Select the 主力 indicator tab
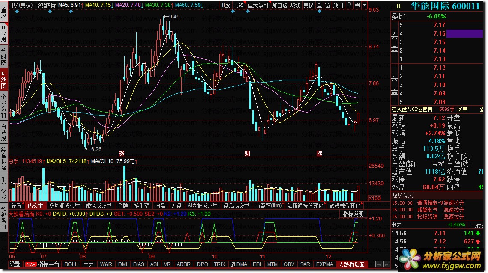This screenshot has height=273, width=488. 89,264
